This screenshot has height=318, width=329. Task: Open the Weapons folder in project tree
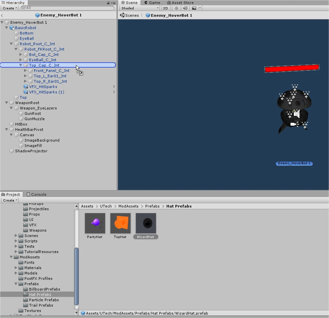(37, 230)
